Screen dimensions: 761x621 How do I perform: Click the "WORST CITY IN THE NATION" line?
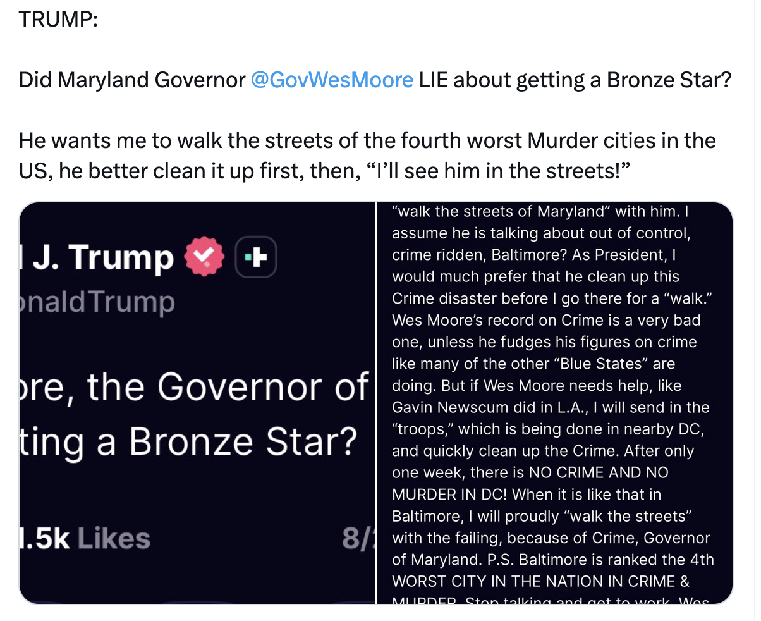(540, 581)
